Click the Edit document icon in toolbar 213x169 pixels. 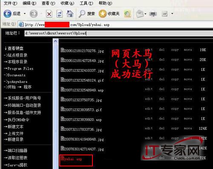click(x=164, y=14)
